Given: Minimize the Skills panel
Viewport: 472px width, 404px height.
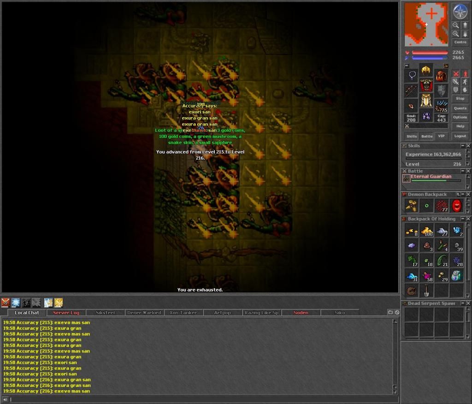Looking at the screenshot, I should [463, 146].
